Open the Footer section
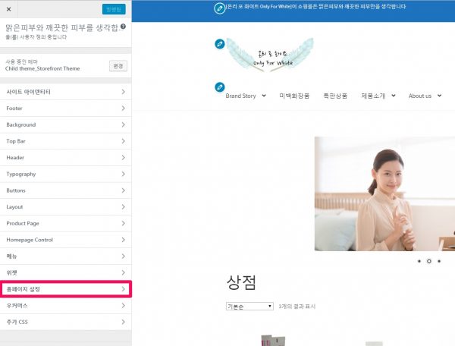The image size is (455, 346). [65, 109]
